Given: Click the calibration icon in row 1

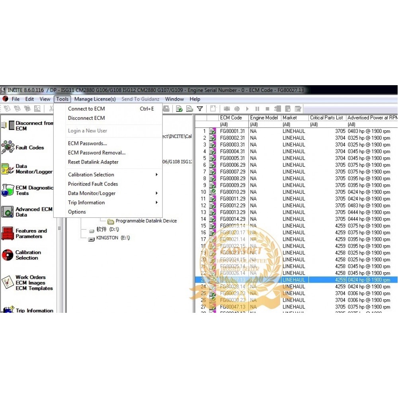Looking at the screenshot, I should (x=213, y=131).
